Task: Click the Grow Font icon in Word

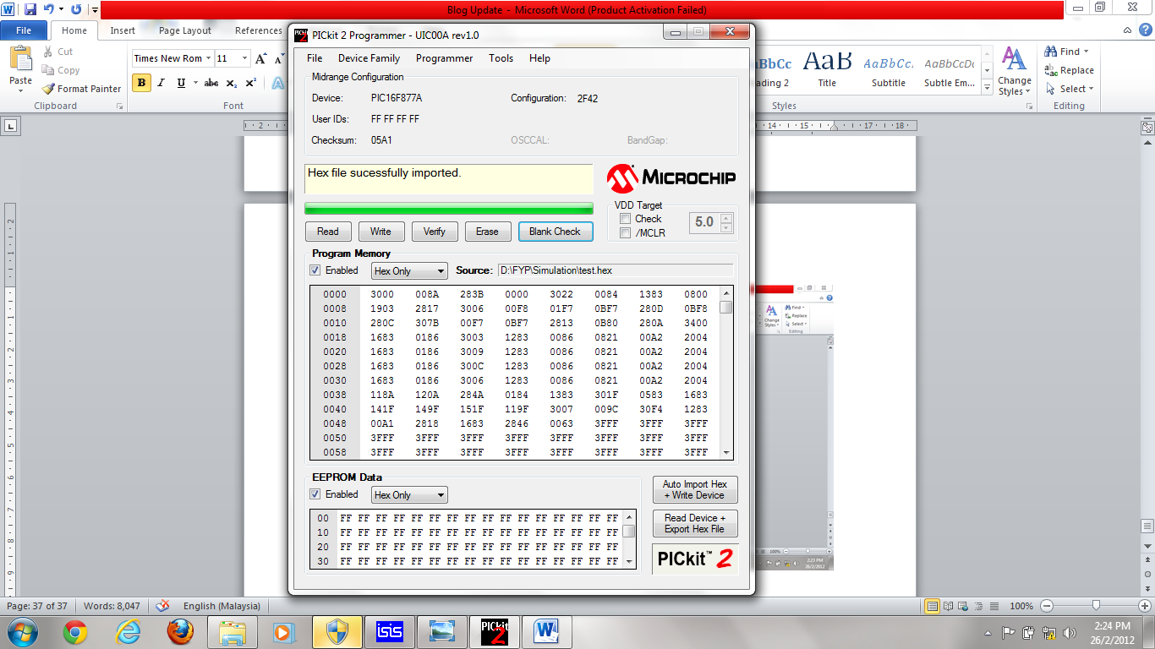Action: click(261, 58)
